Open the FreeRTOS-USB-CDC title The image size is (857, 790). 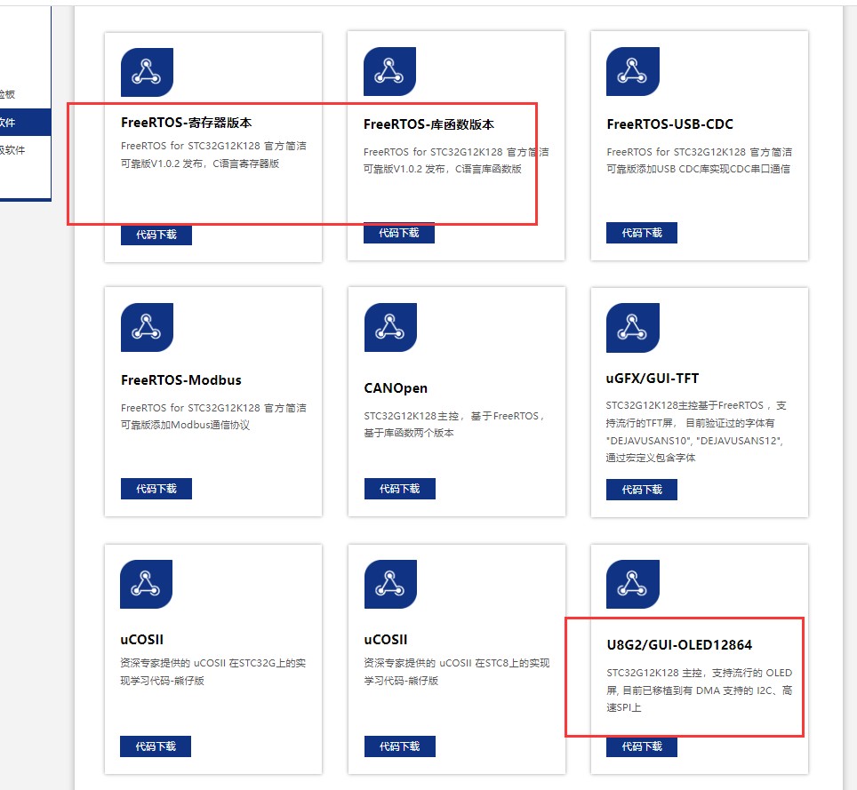(x=670, y=124)
